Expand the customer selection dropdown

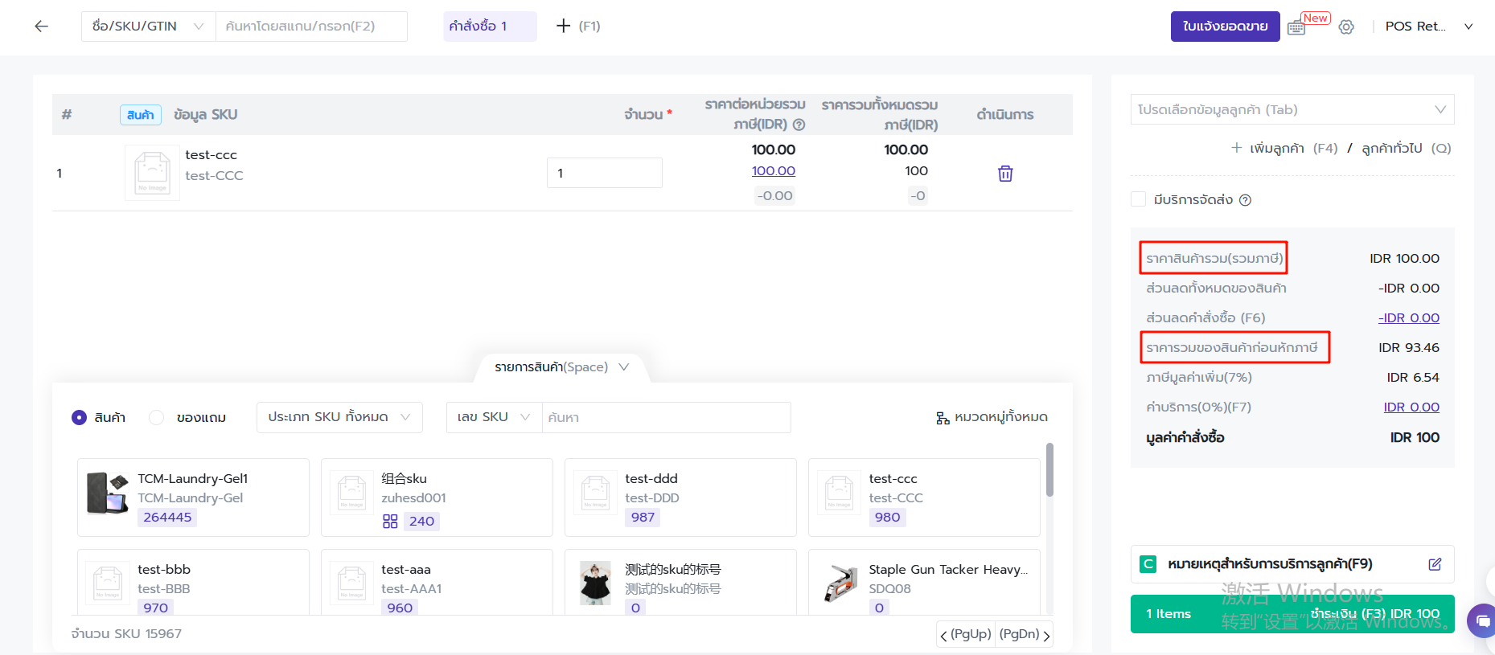tap(1292, 110)
